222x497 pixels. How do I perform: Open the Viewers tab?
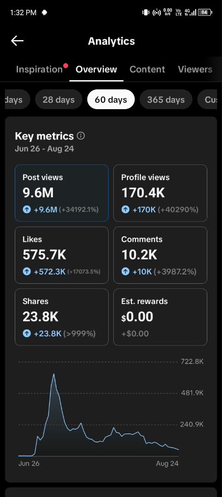pos(195,69)
